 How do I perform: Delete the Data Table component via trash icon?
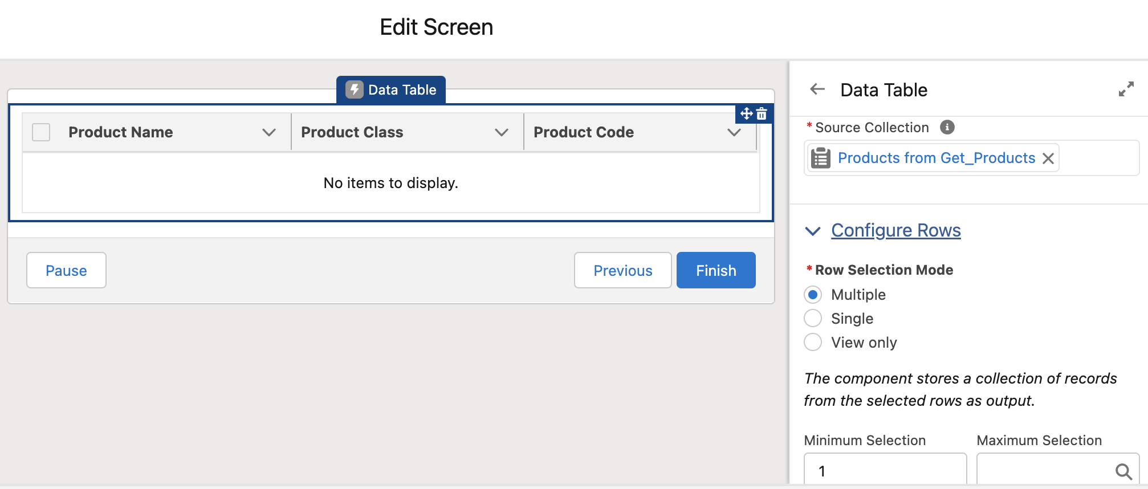click(762, 114)
